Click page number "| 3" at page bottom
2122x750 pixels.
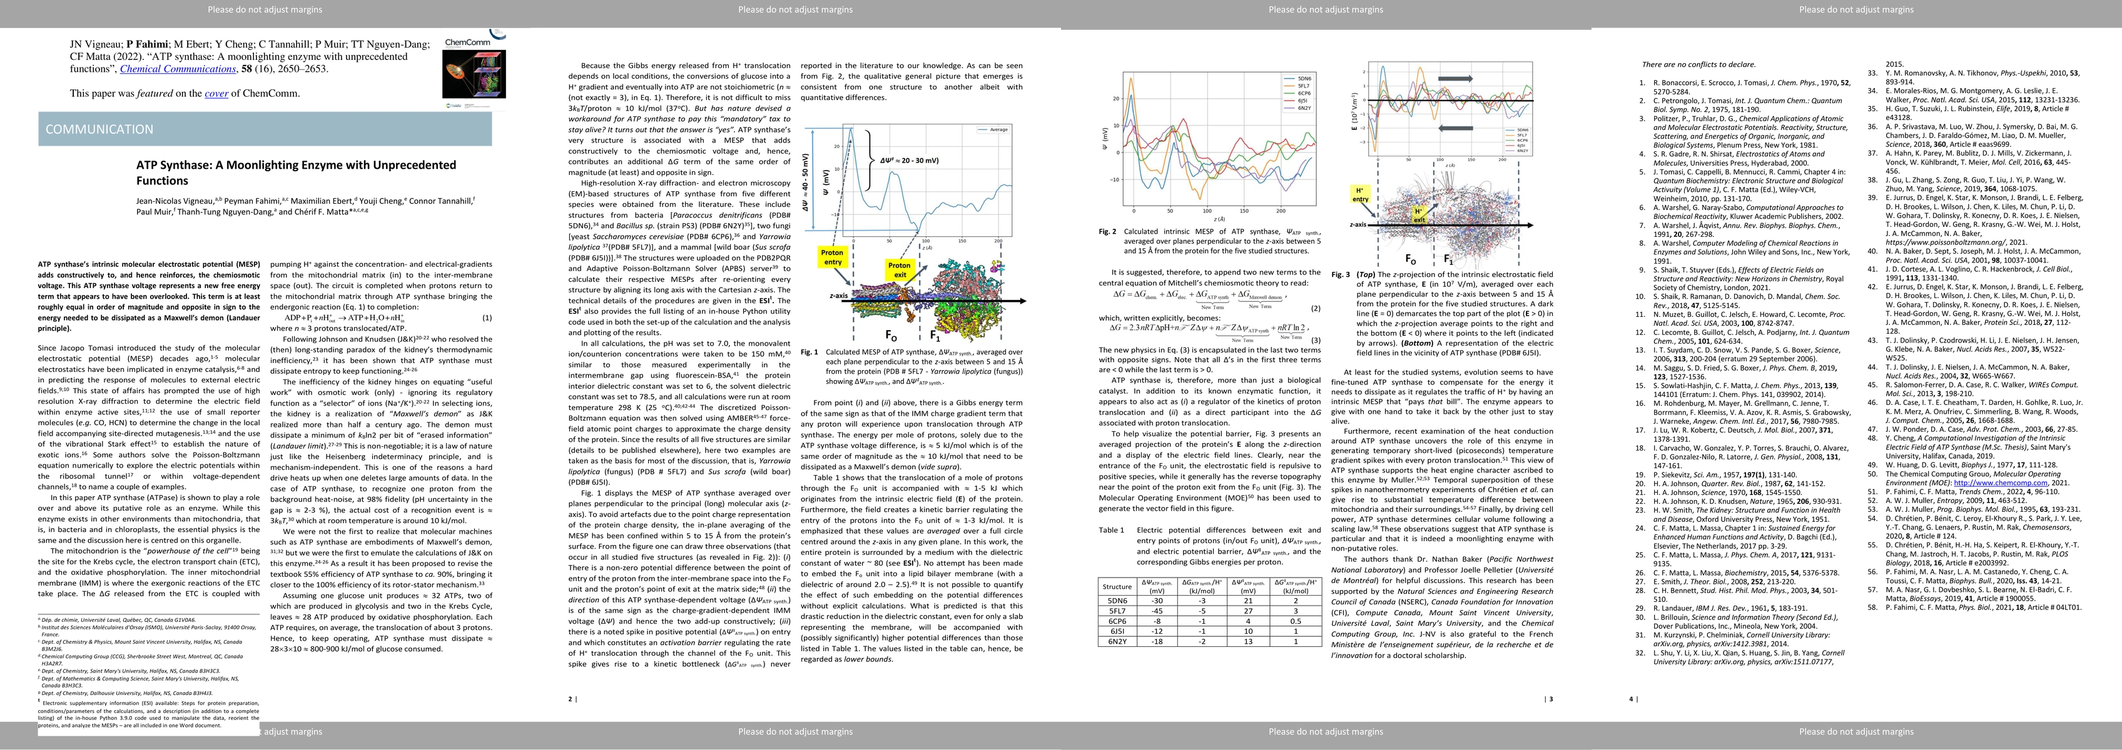(1549, 699)
